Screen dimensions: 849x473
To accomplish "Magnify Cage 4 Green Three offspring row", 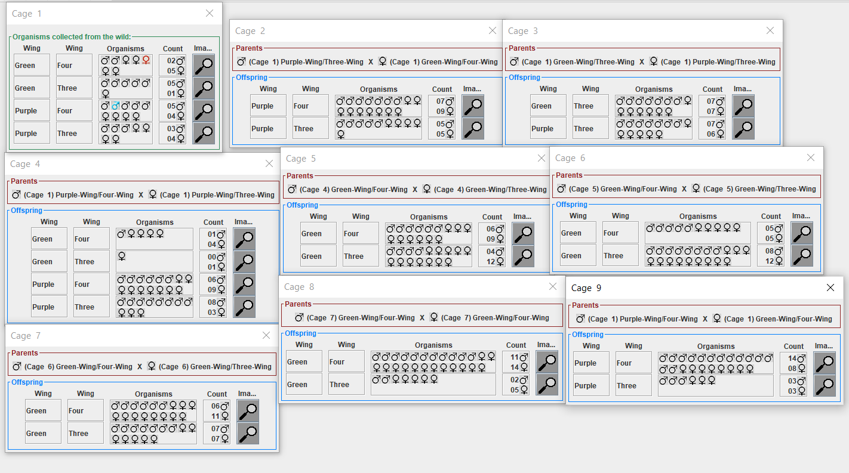I will (244, 261).
